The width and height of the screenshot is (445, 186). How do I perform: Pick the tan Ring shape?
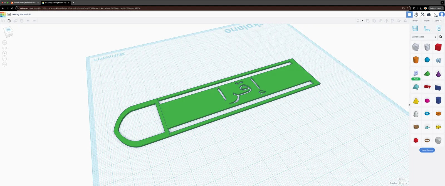pos(427,140)
